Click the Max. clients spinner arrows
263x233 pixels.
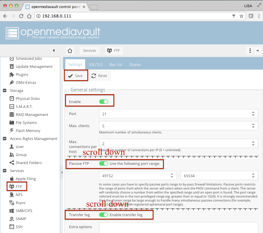click(x=253, y=126)
